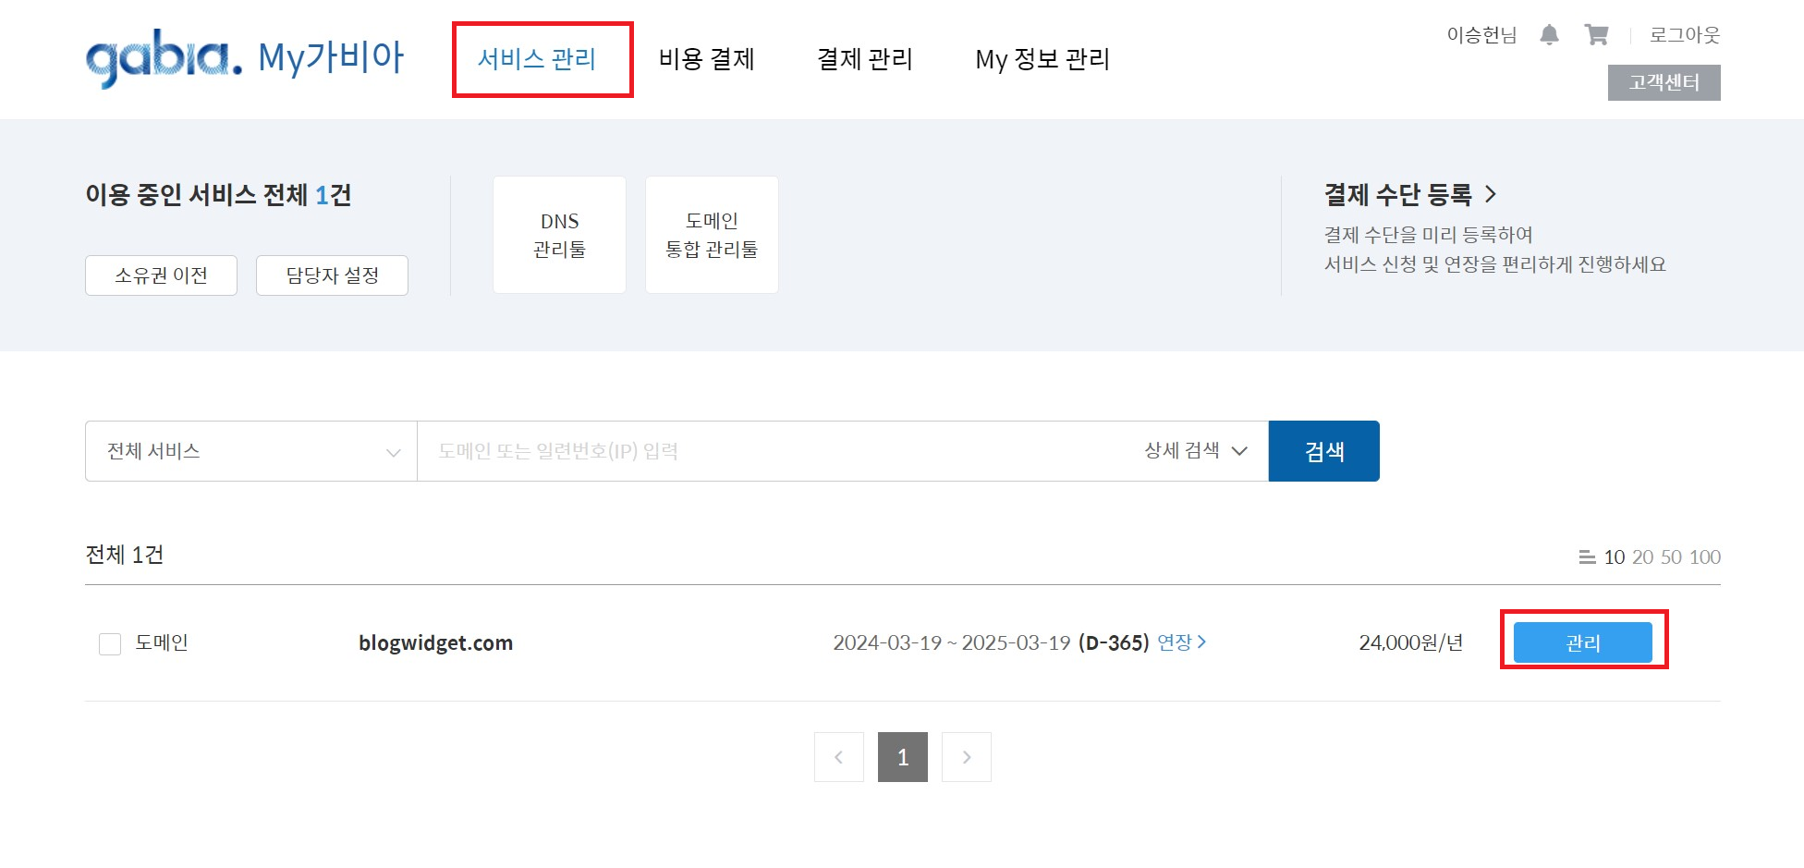
Task: Open the 도메인 통합 관리툴 panel
Action: (712, 234)
